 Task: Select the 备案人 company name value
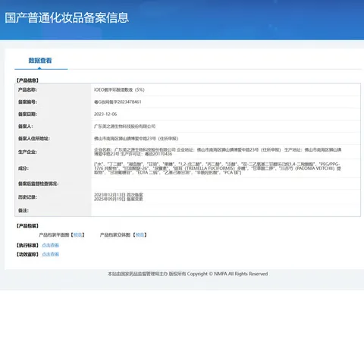coord(124,127)
